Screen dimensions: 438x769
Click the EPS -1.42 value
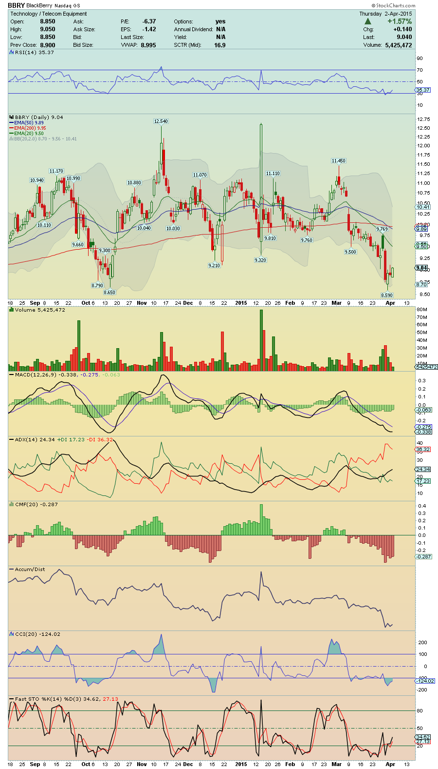[149, 29]
